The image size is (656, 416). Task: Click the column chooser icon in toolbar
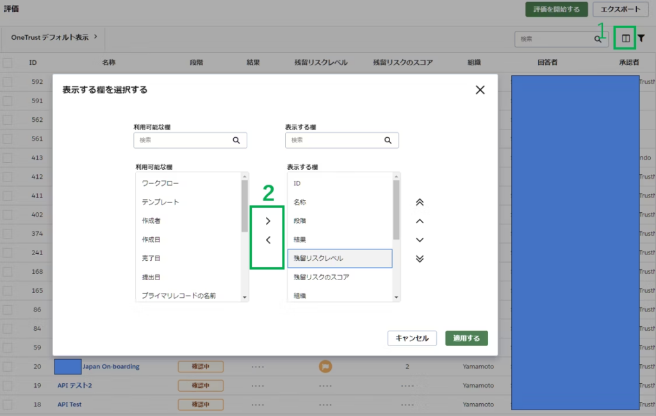point(626,39)
